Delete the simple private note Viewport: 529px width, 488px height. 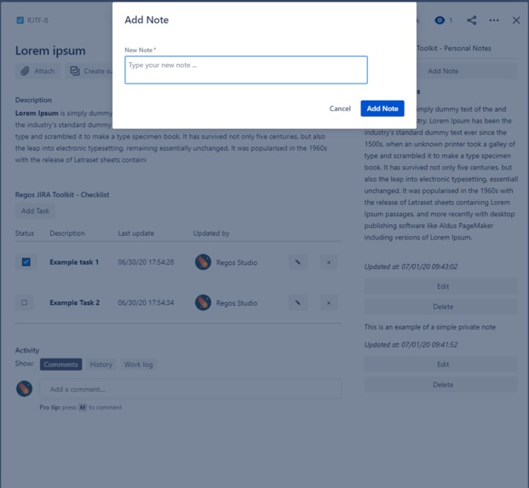point(441,385)
